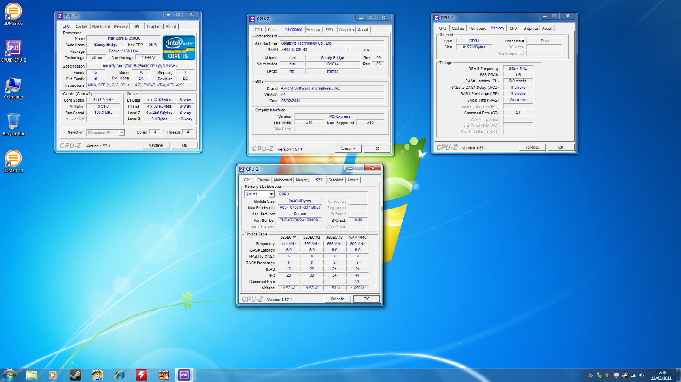The width and height of the screenshot is (681, 382).
Task: Open the Windows Start menu orb
Action: [x=9, y=375]
